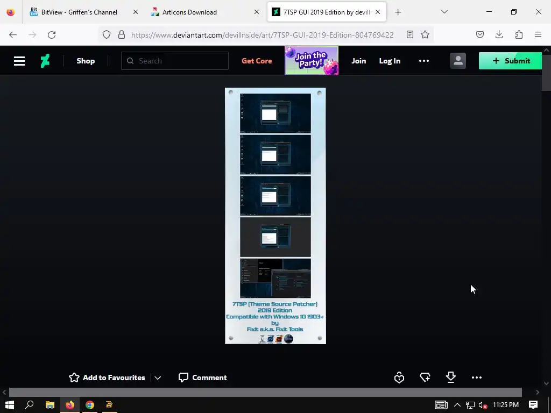Expand the list all tabs chevron
The height and width of the screenshot is (413, 551).
click(444, 12)
